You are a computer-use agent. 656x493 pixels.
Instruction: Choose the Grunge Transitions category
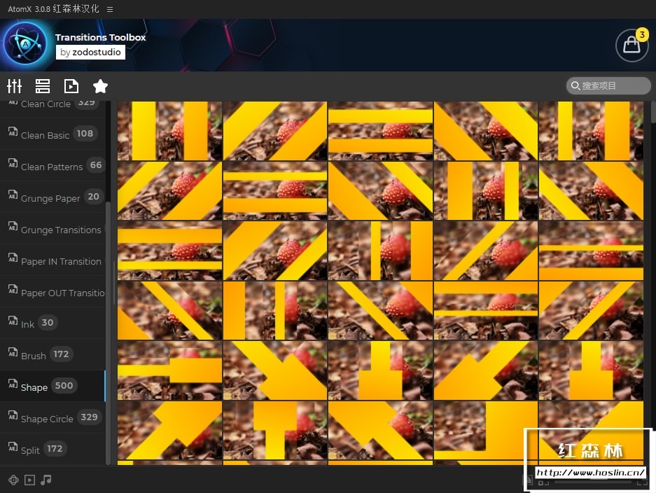[53, 229]
